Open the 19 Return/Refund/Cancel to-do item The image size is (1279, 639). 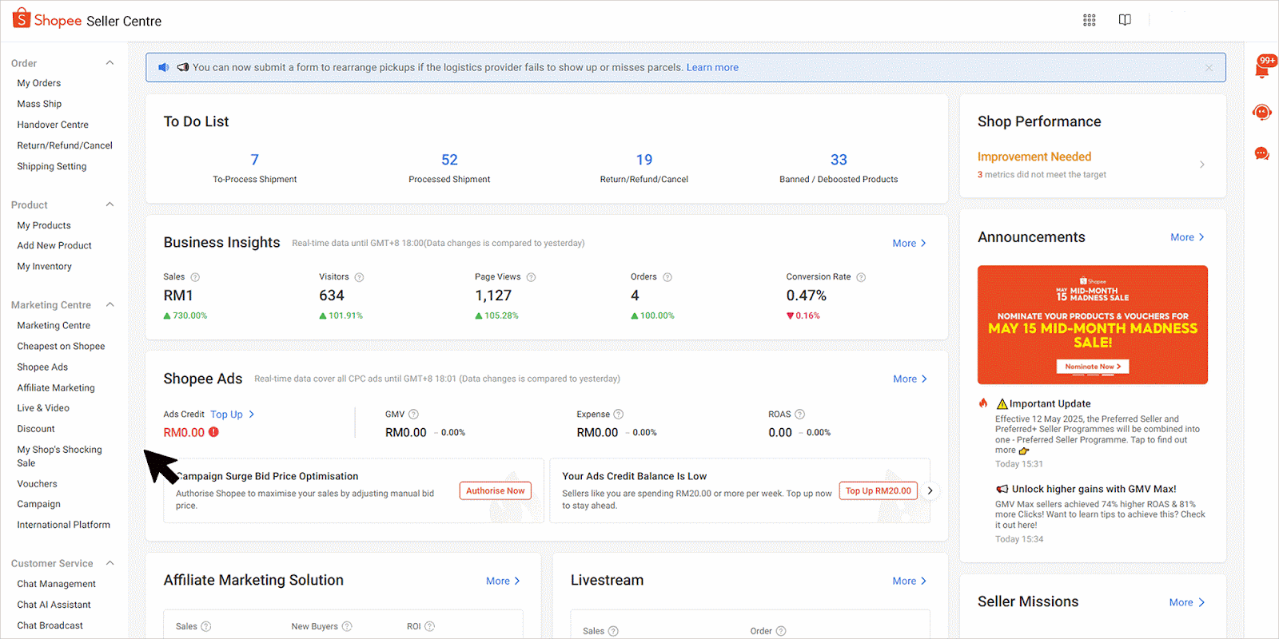coord(644,168)
